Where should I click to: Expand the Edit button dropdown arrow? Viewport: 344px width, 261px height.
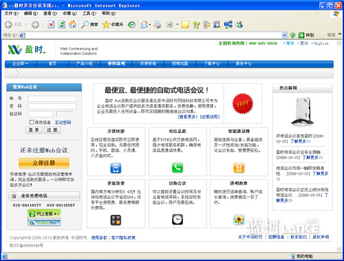pos(177,24)
